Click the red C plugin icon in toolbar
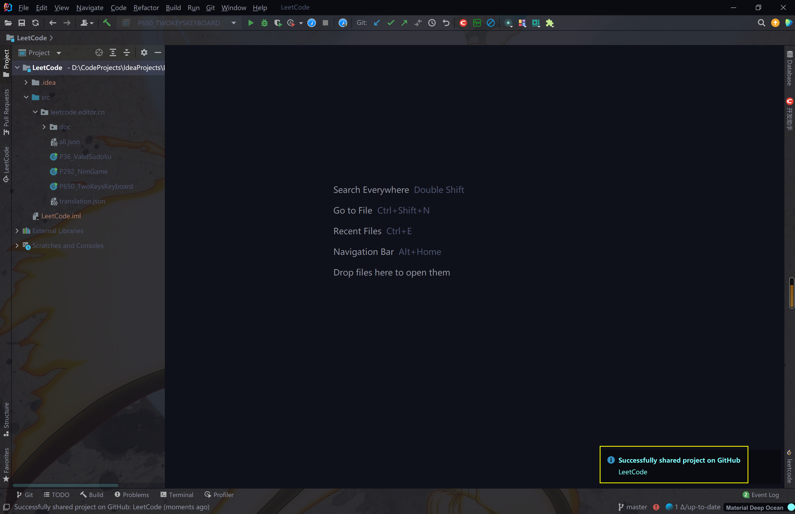The image size is (795, 514). [x=463, y=23]
